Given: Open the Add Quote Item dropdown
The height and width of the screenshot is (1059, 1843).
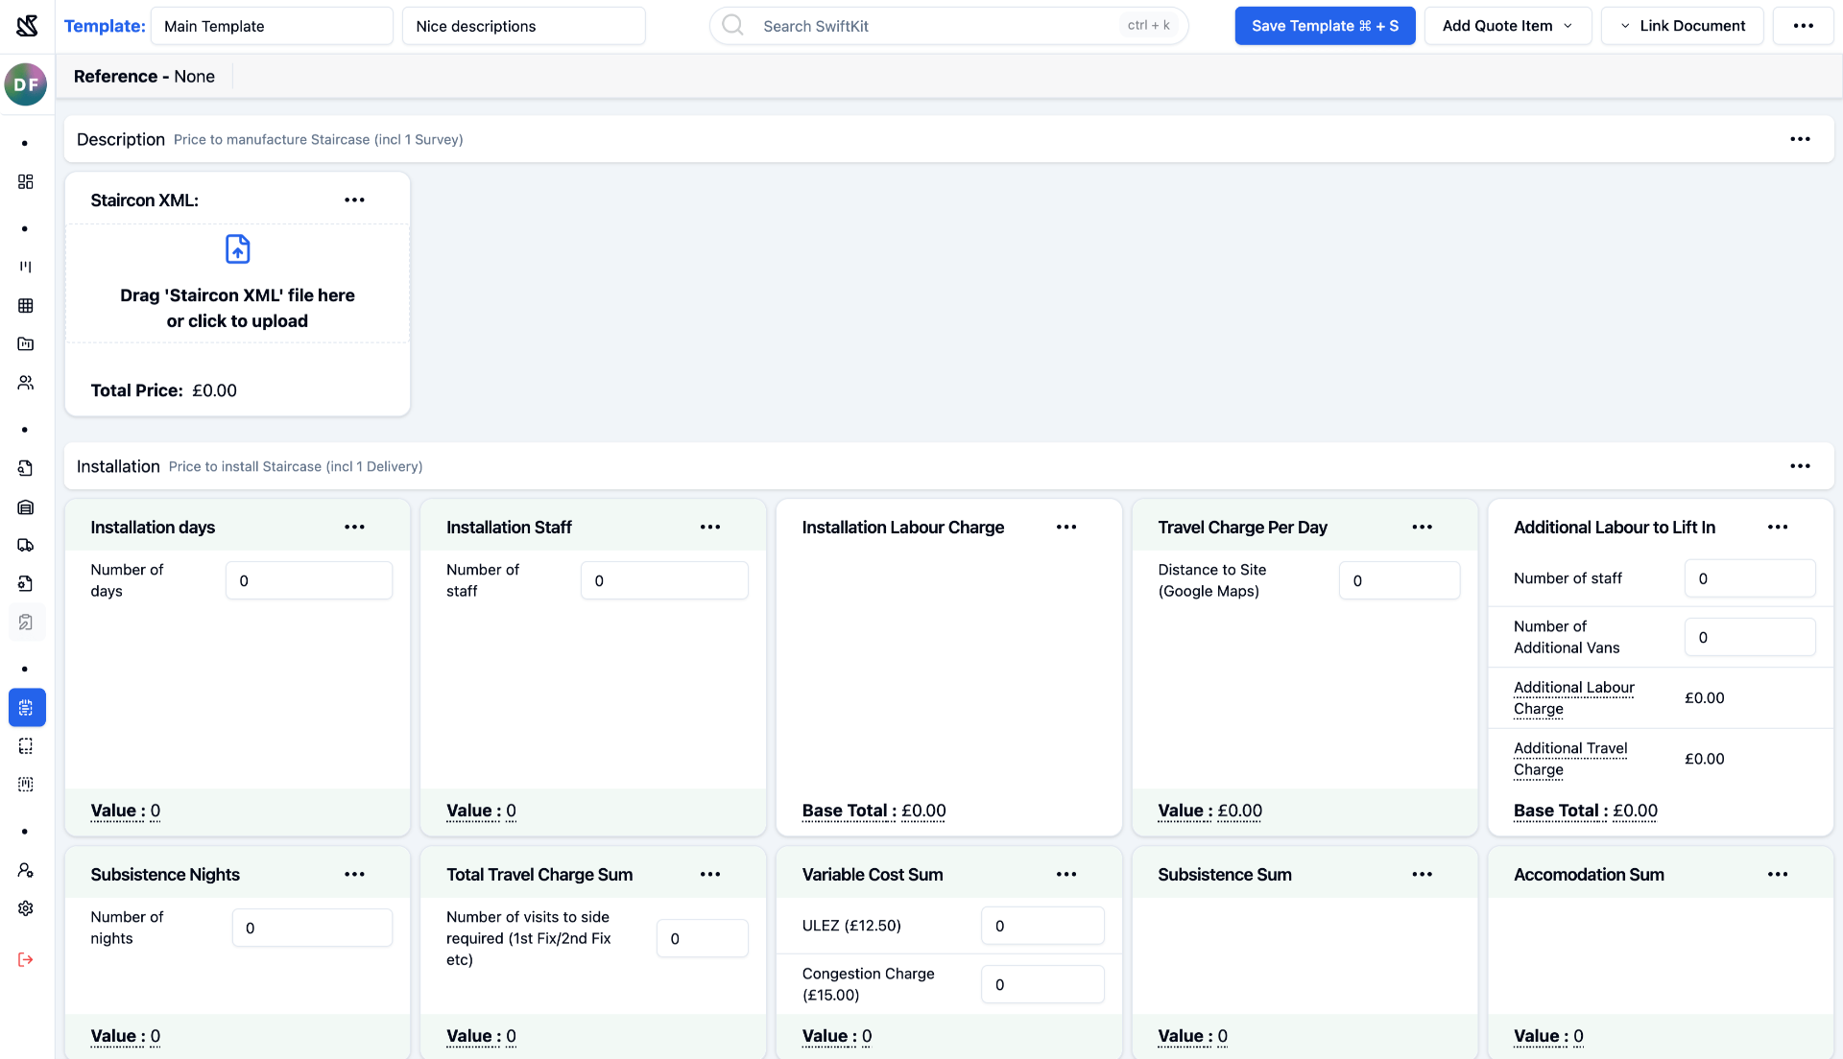Looking at the screenshot, I should 1507,26.
